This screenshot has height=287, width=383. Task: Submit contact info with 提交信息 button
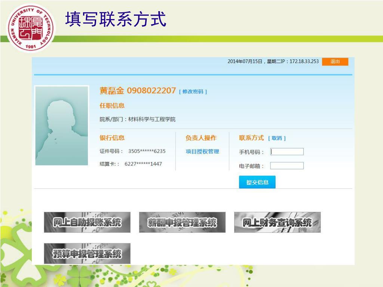(257, 182)
